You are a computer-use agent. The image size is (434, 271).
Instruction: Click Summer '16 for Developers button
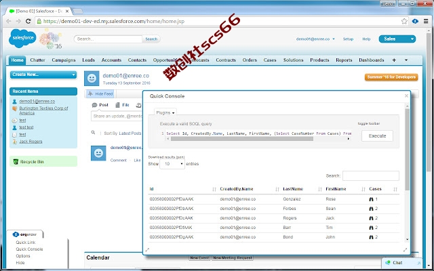point(391,77)
